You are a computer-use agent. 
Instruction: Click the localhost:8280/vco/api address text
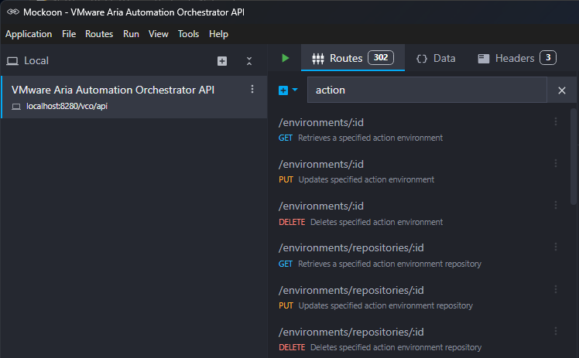[x=67, y=106]
